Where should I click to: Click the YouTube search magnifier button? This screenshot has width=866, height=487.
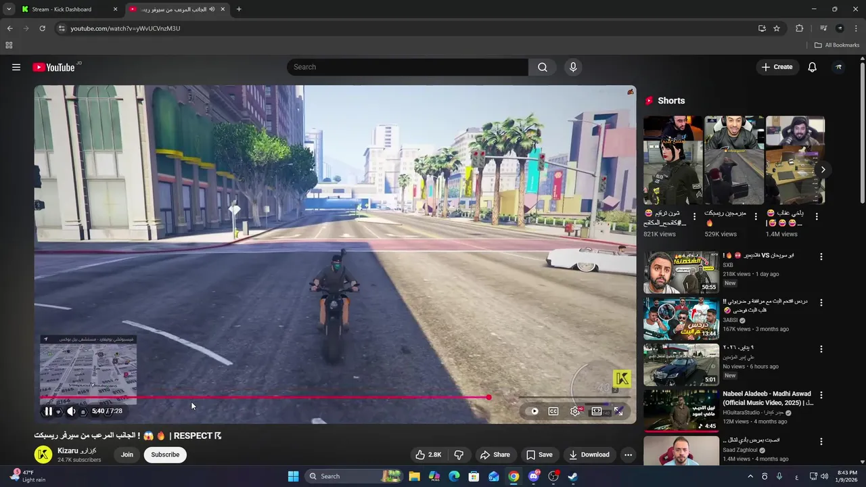tap(543, 67)
